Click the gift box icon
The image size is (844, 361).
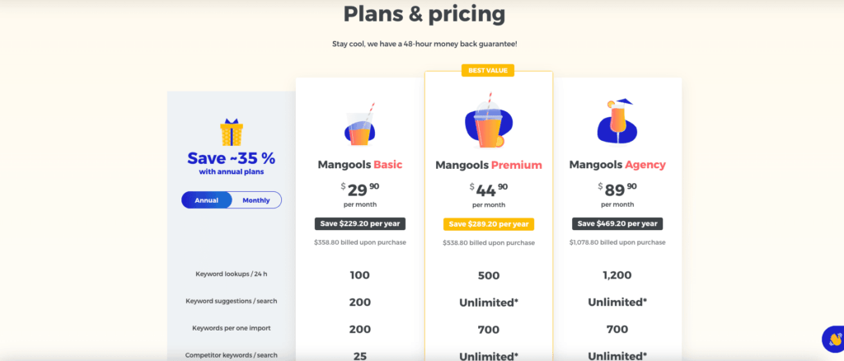coord(232,132)
